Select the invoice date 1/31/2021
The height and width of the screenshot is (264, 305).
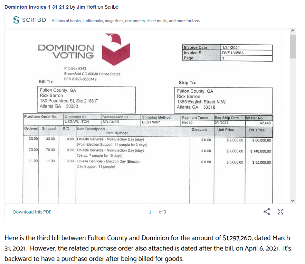click(231, 47)
